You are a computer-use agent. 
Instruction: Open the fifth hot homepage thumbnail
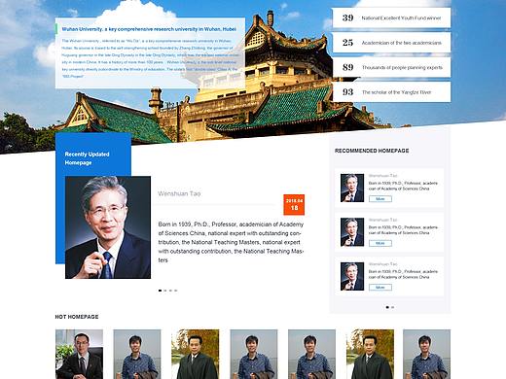coord(311,355)
